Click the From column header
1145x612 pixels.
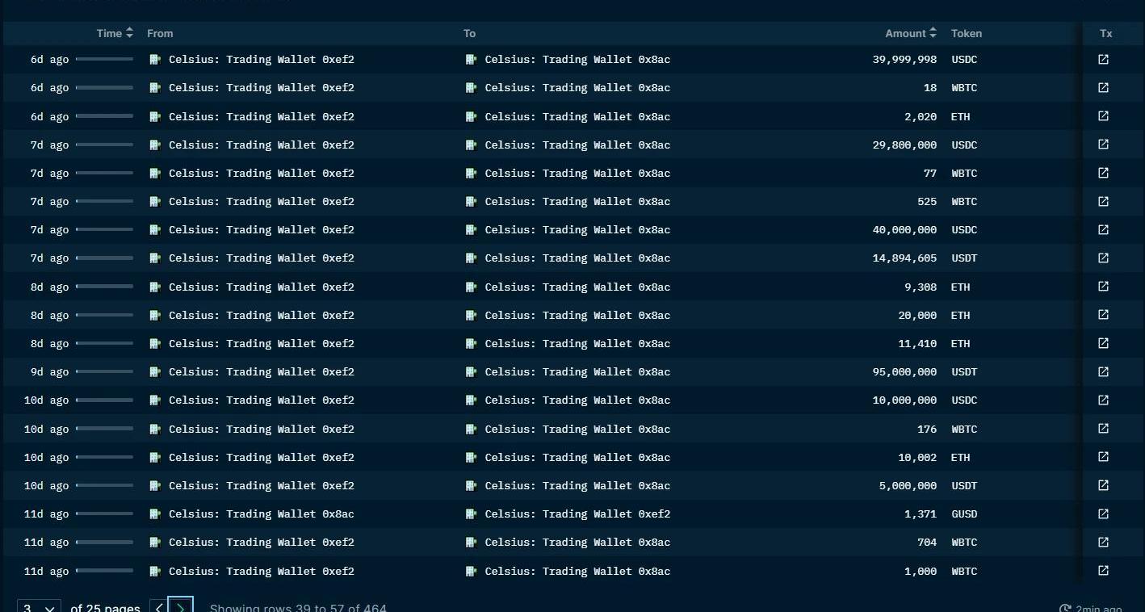coord(160,33)
